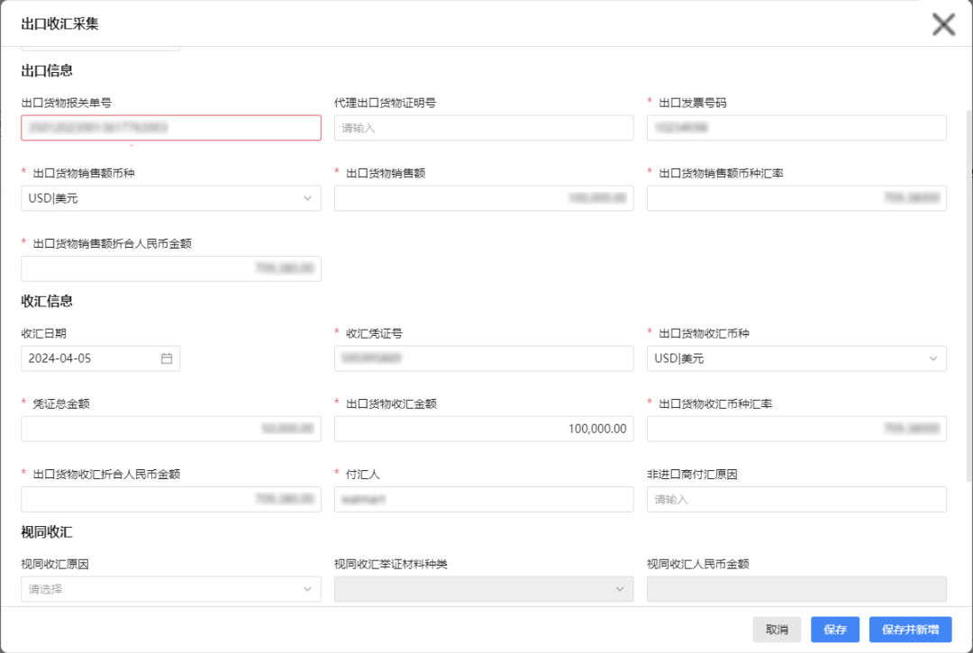The height and width of the screenshot is (653, 973).
Task: Open 视同收汇举证材料种类 dropdown
Action: point(484,589)
